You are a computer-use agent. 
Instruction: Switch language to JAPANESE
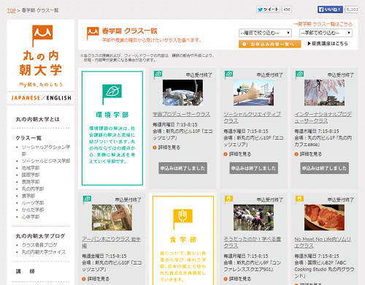tap(26, 98)
